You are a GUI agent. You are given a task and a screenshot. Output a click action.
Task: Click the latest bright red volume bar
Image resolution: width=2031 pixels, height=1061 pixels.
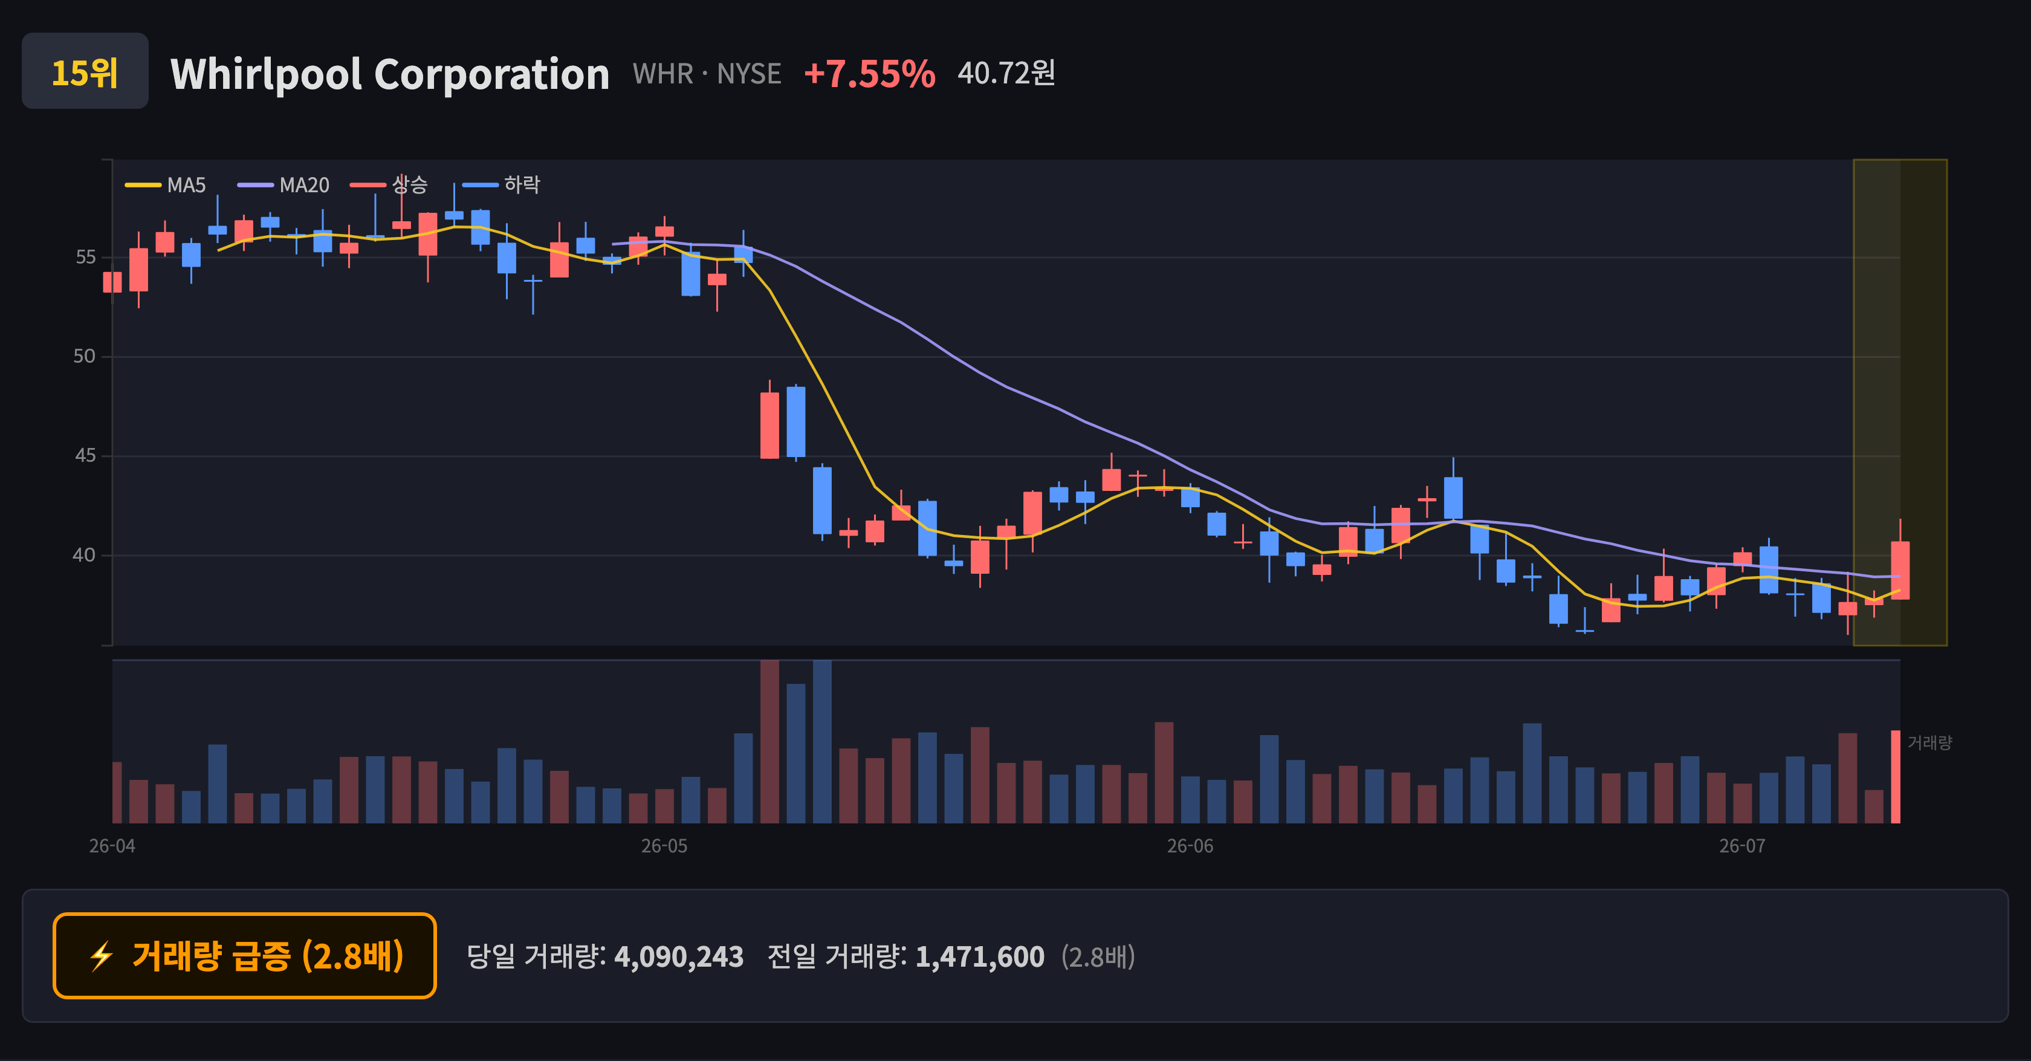[x=1896, y=776]
